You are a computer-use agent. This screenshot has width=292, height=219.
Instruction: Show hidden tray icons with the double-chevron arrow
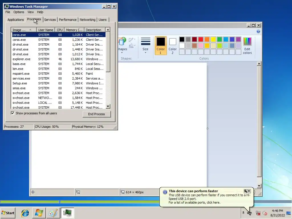coord(243,212)
